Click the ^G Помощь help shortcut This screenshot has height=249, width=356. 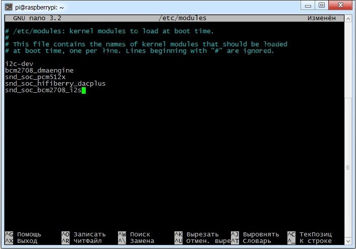[23, 234]
